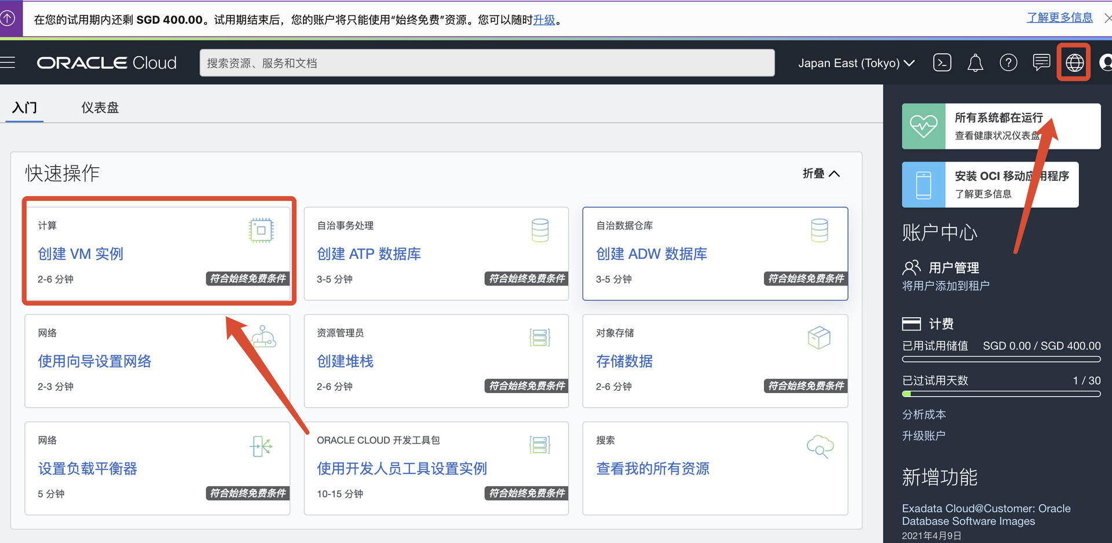Open the Exadata Cloud@Customer news item
1112x543 pixels.
(986, 515)
